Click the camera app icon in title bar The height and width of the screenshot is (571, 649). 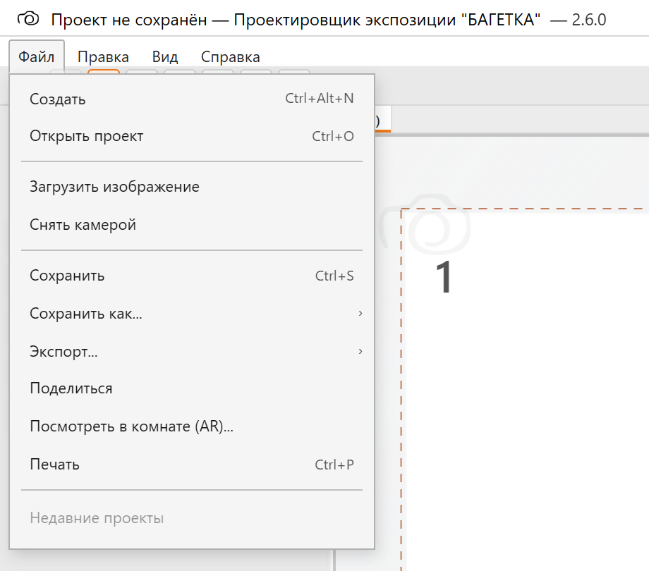[28, 19]
